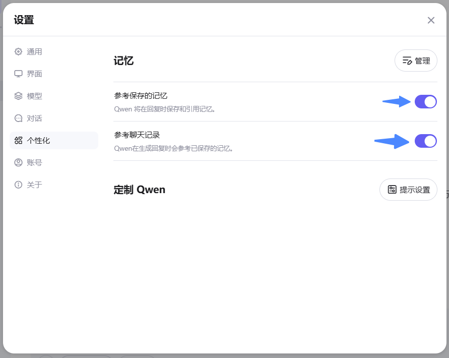Click the 管理 button to manage memories
This screenshot has height=358, width=449.
click(416, 61)
